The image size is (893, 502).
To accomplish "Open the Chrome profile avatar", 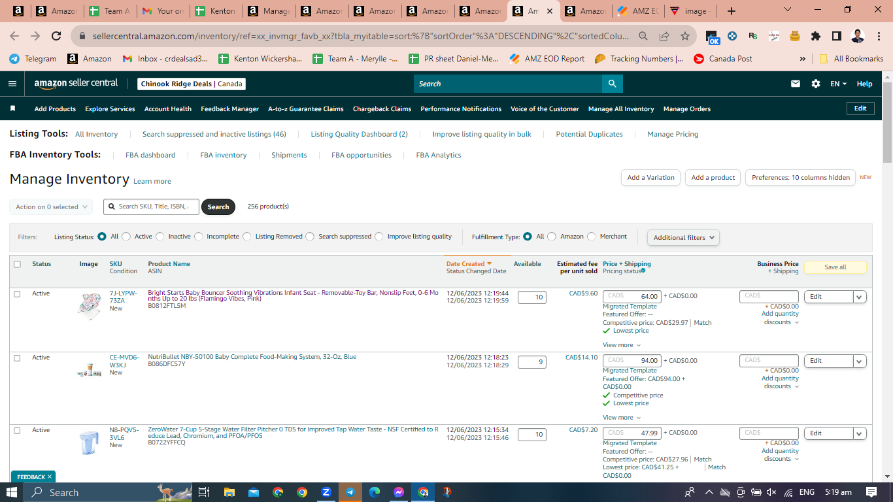I will pyautogui.click(x=858, y=36).
